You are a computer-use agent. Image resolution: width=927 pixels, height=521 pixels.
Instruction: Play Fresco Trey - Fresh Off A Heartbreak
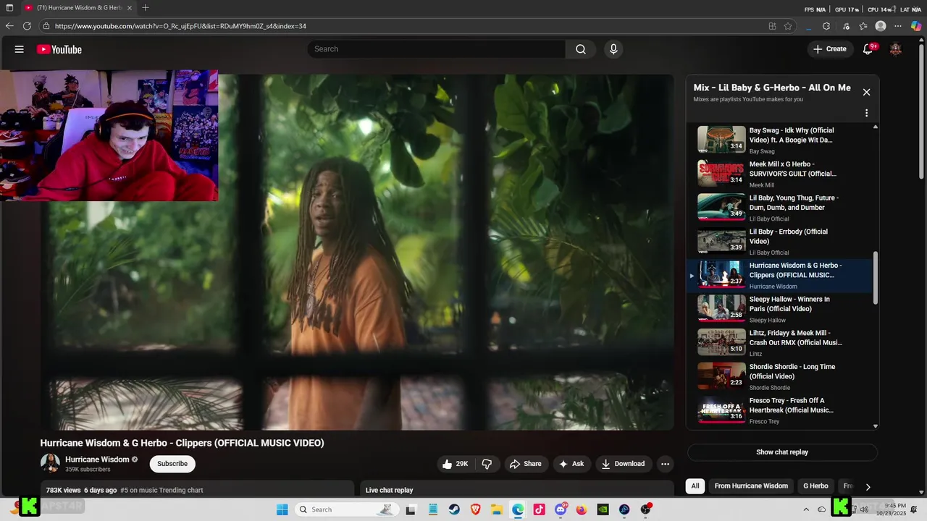781,410
